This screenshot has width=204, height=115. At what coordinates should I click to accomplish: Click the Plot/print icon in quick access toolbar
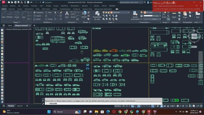click(28, 2)
